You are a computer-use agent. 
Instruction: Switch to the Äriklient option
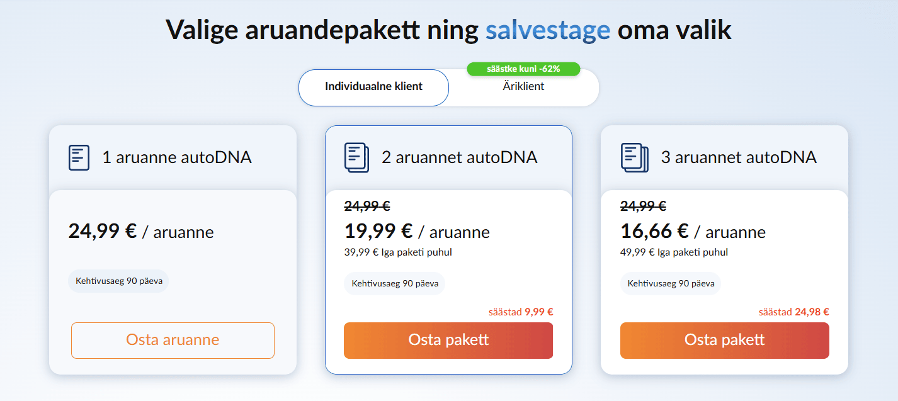pos(523,88)
